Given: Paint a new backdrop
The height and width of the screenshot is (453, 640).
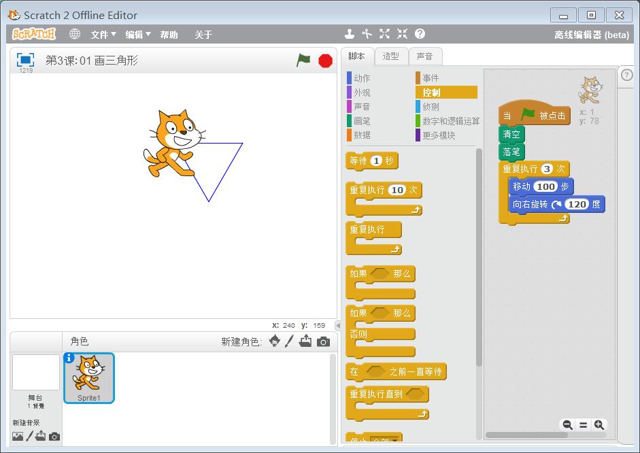Looking at the screenshot, I should coord(29,436).
